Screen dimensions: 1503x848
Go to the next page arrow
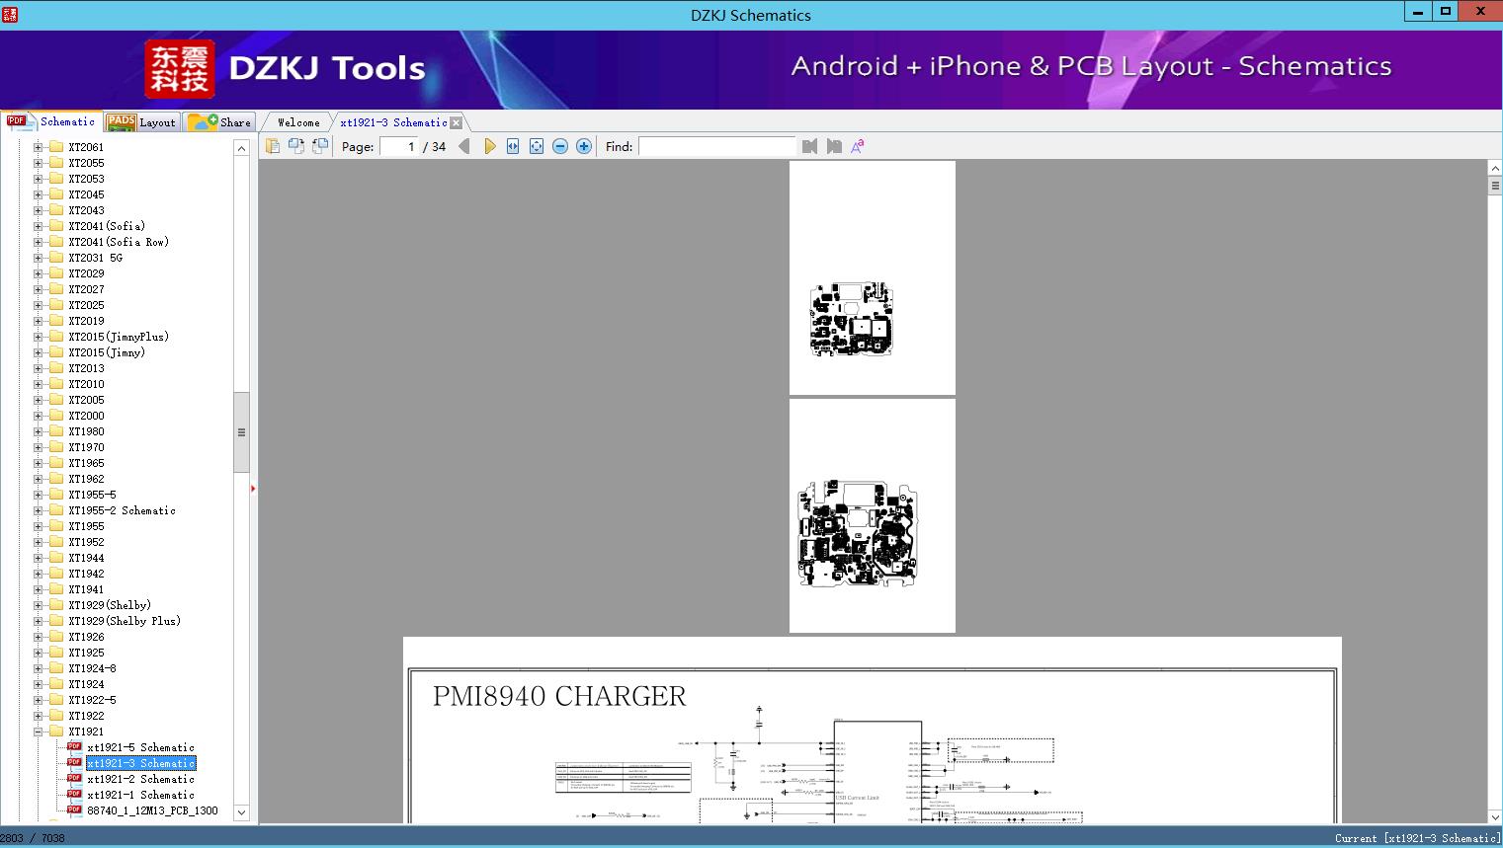489,146
